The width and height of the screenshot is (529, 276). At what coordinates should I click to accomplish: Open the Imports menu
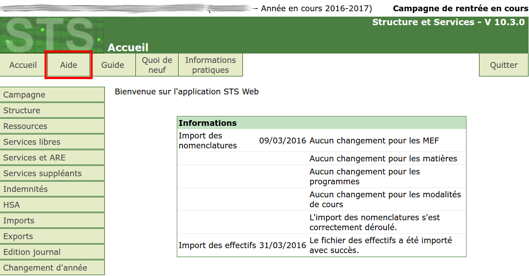52,221
